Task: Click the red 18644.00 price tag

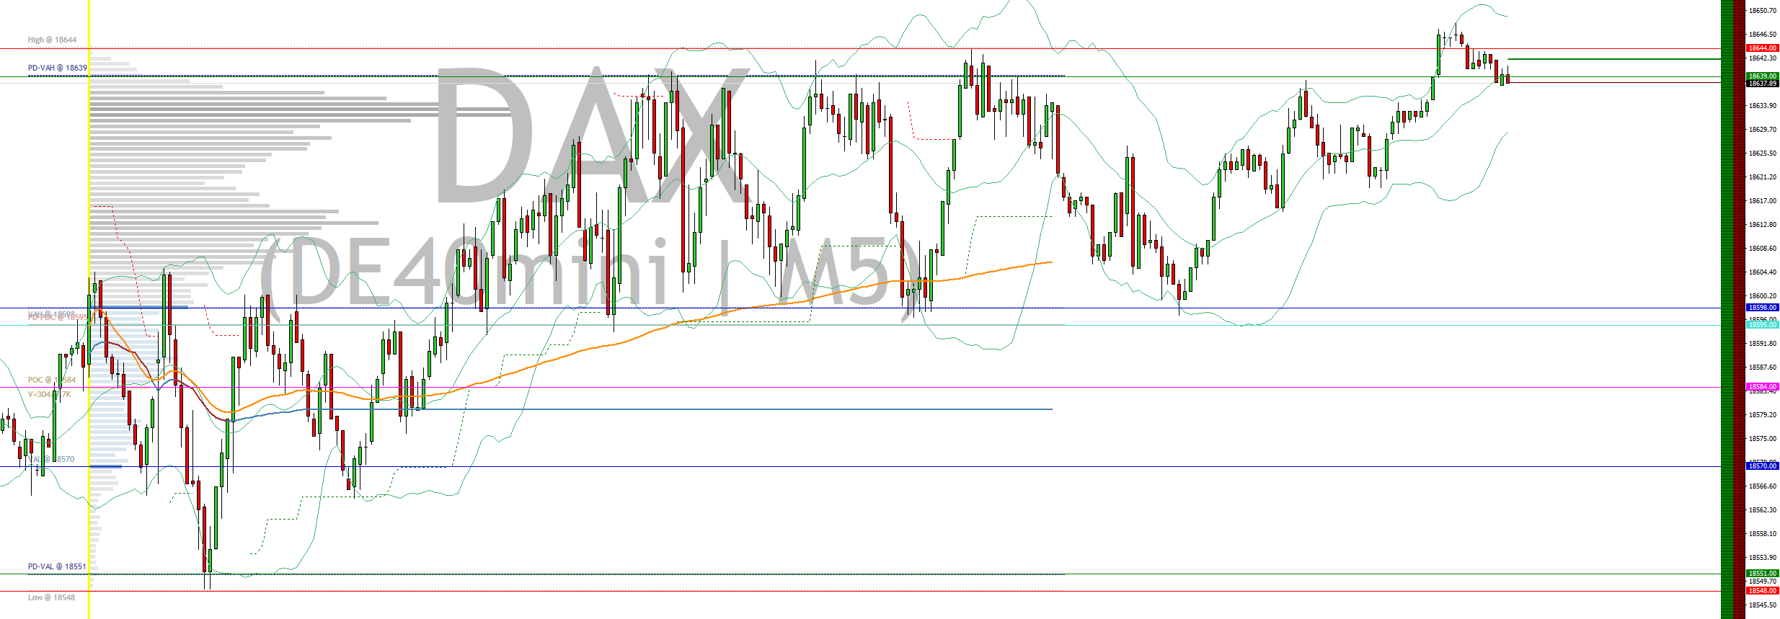Action: point(1762,48)
